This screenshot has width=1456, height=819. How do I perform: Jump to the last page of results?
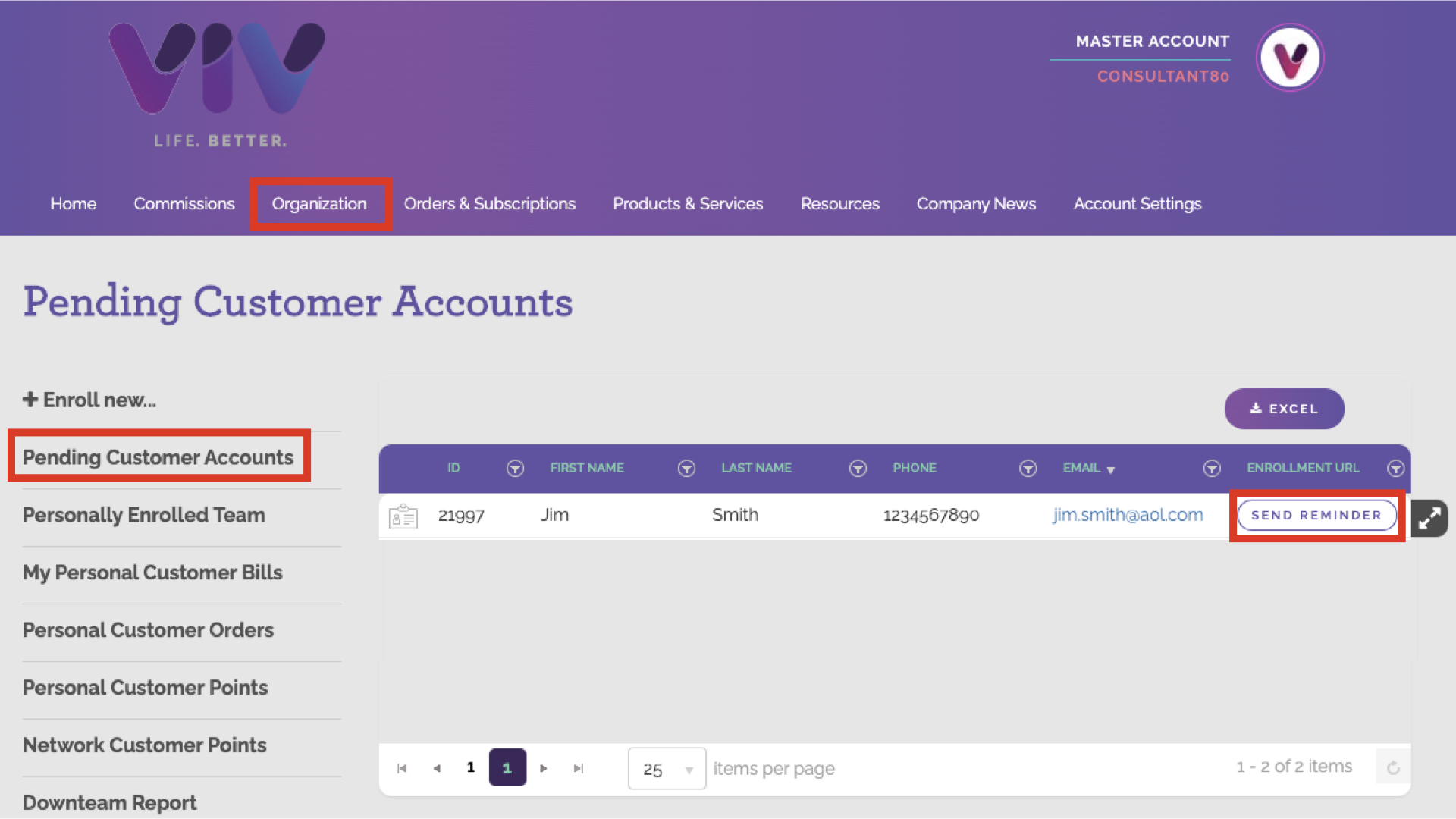[579, 768]
